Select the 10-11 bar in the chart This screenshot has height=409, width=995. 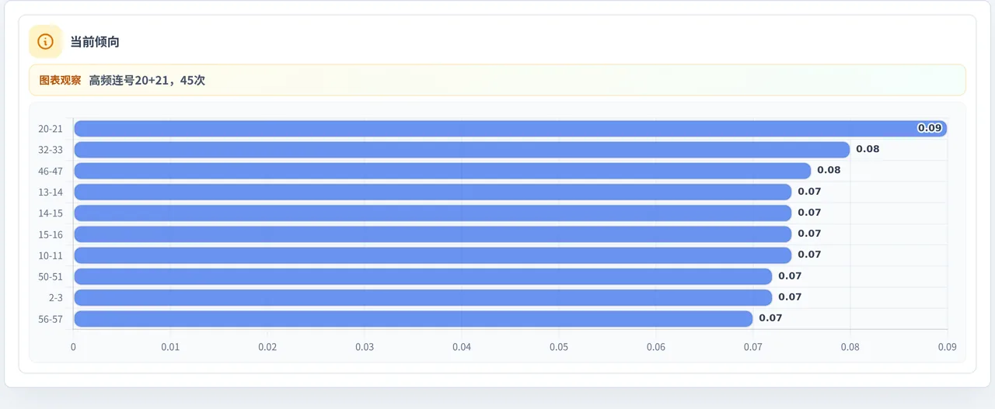pos(433,255)
